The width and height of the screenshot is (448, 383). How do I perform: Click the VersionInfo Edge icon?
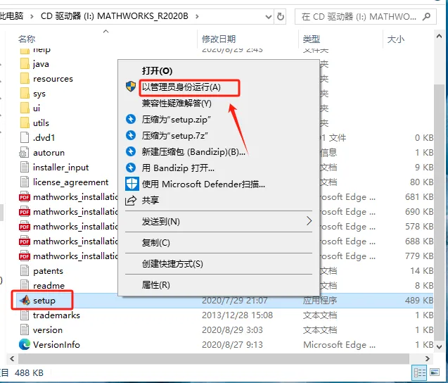tap(25, 344)
